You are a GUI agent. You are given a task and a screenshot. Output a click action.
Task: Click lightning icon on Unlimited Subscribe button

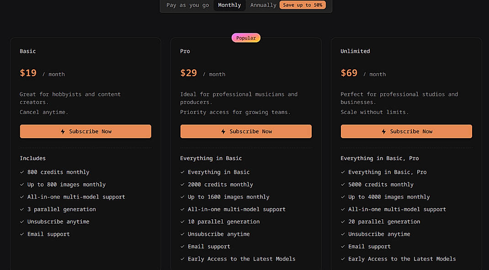(383, 131)
